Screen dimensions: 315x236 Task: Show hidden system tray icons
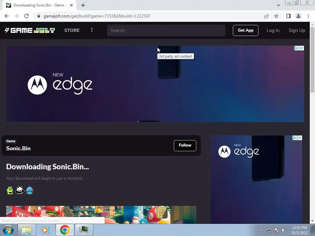261,230
